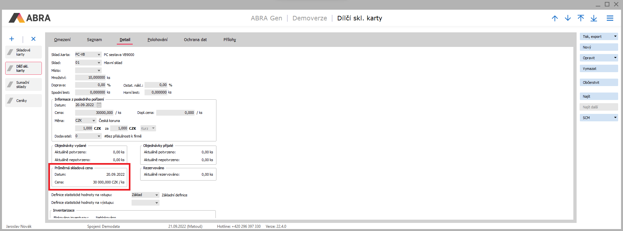
Task: Expand the Opravit button dropdown arrow
Action: [615, 58]
